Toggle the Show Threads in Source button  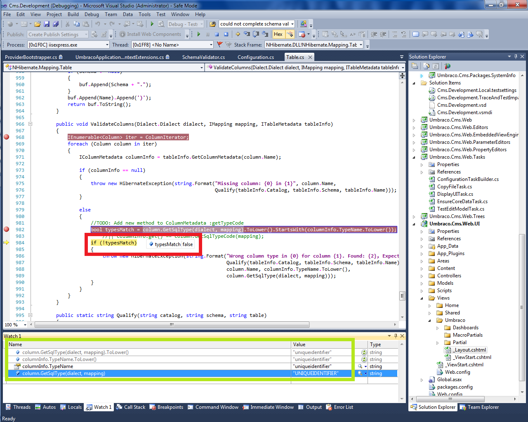(x=290, y=34)
